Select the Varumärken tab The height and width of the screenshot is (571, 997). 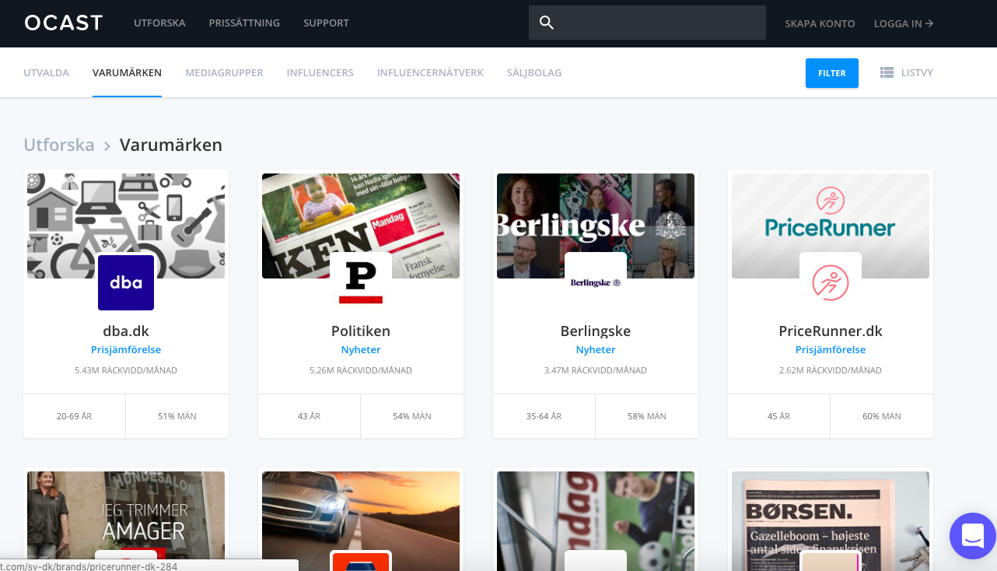tap(127, 72)
